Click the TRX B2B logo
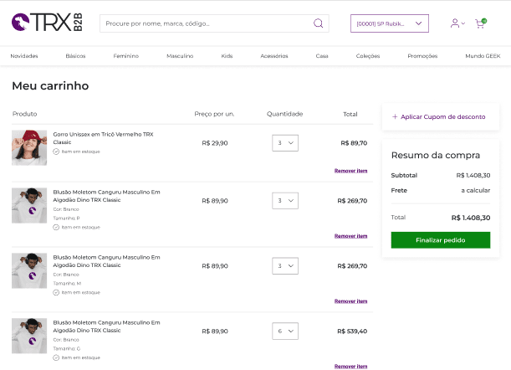The width and height of the screenshot is (511, 370). pyautogui.click(x=47, y=23)
